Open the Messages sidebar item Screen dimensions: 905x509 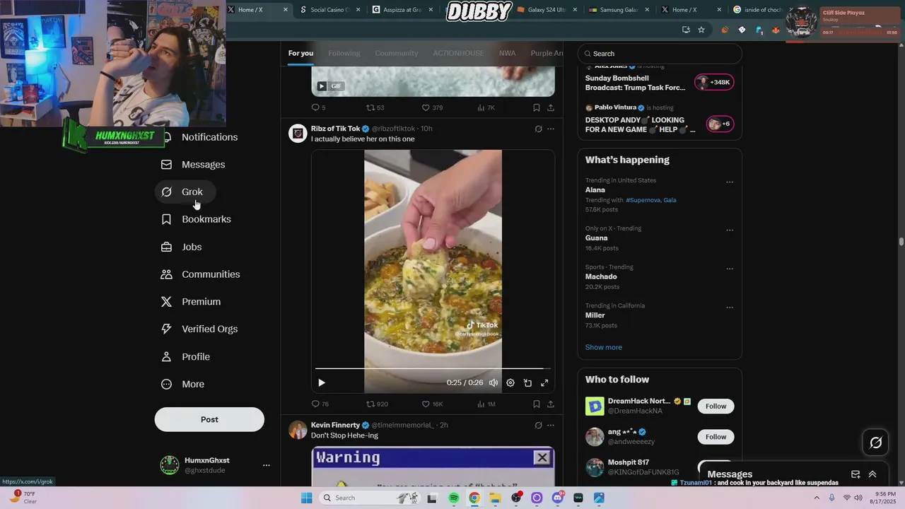193,165
